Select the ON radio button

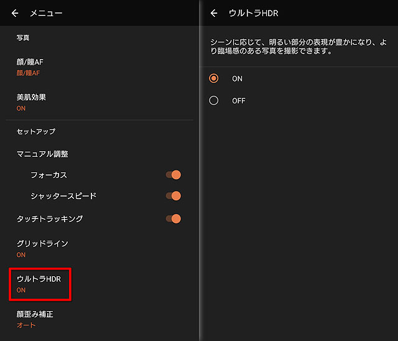pyautogui.click(x=214, y=78)
